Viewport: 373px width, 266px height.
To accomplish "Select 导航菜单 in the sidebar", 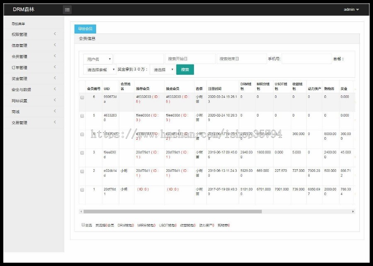I will tap(19, 23).
